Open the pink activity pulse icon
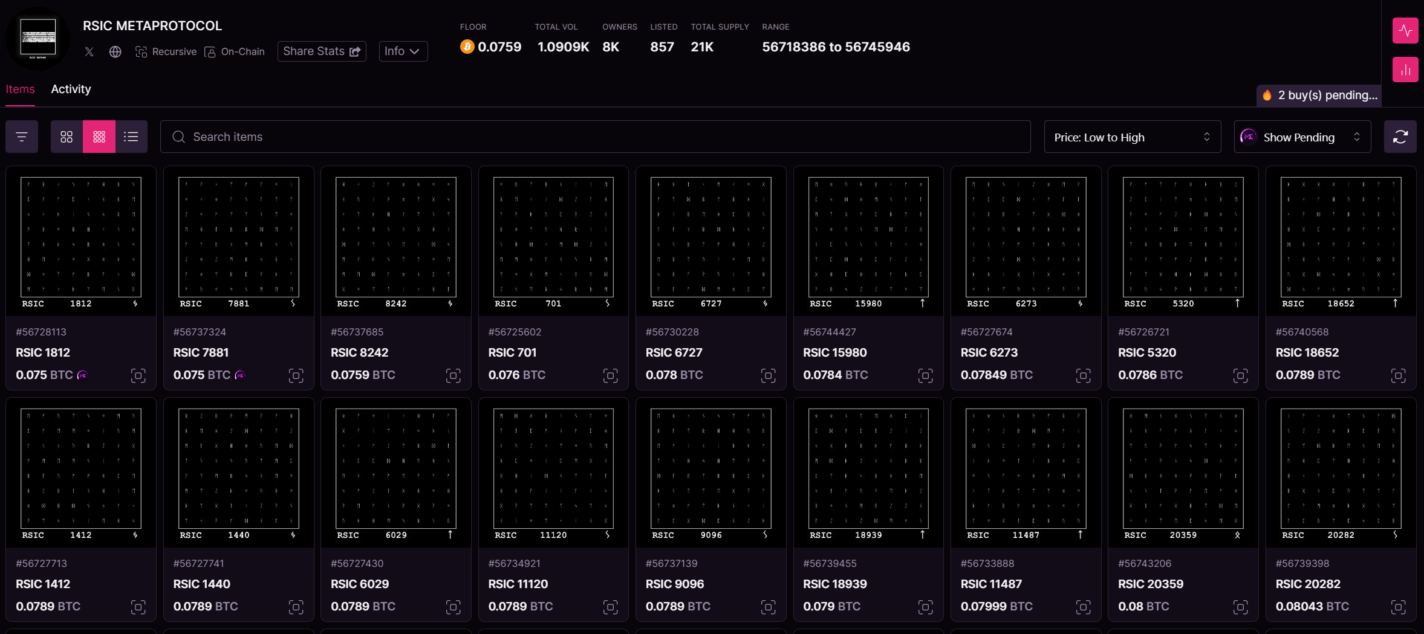The width and height of the screenshot is (1424, 634). (x=1405, y=31)
